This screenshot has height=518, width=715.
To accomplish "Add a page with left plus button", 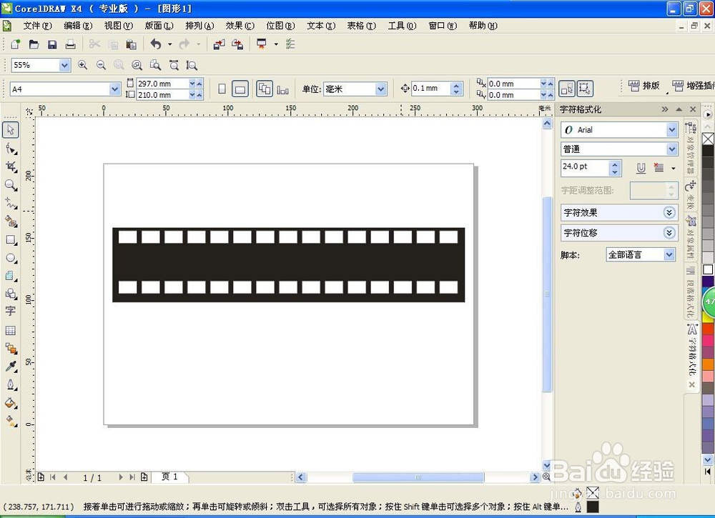I will (41, 477).
